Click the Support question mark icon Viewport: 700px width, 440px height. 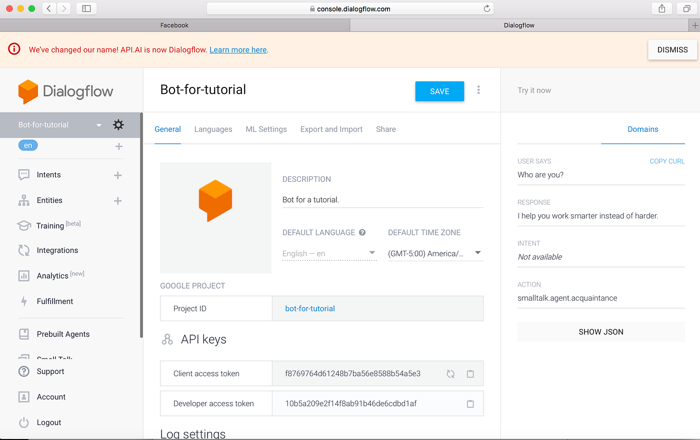[24, 372]
